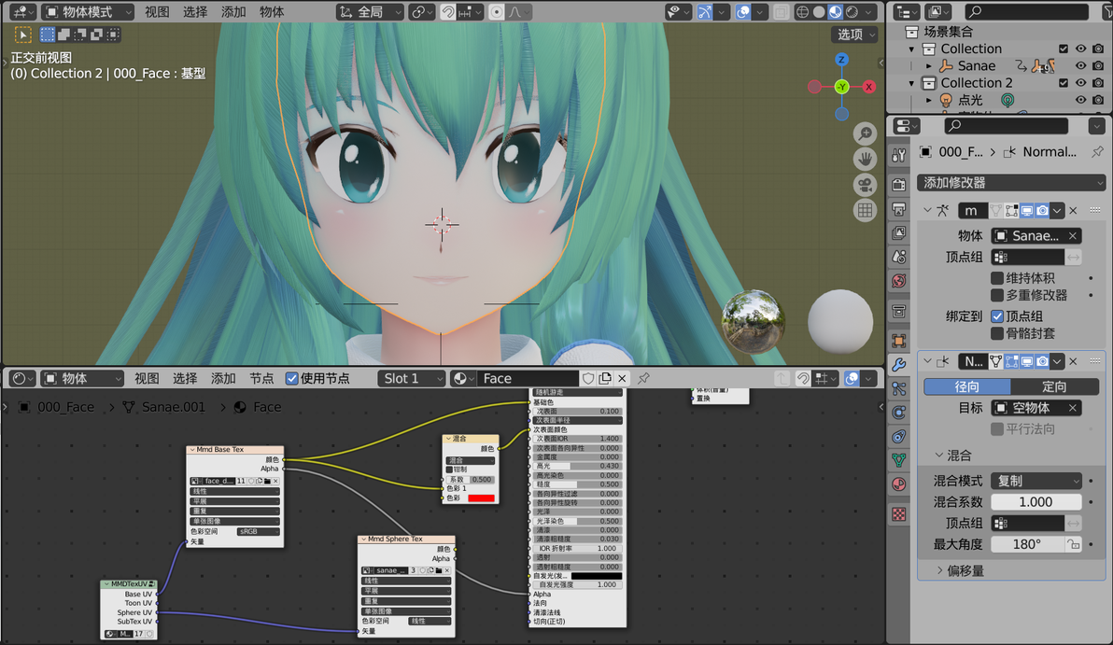Toggle the camera view icon
Image resolution: width=1113 pixels, height=645 pixels.
(865, 185)
